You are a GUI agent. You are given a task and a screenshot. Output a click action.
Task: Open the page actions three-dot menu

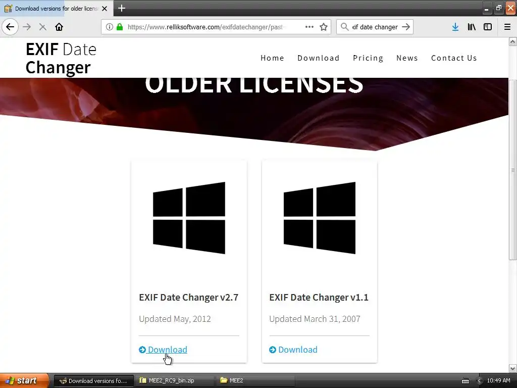coord(309,27)
